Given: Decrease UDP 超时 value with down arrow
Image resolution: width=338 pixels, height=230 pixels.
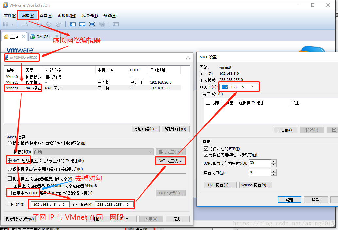Looking at the screenshot, I should 274,165.
